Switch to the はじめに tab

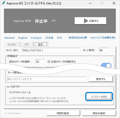[12, 44]
